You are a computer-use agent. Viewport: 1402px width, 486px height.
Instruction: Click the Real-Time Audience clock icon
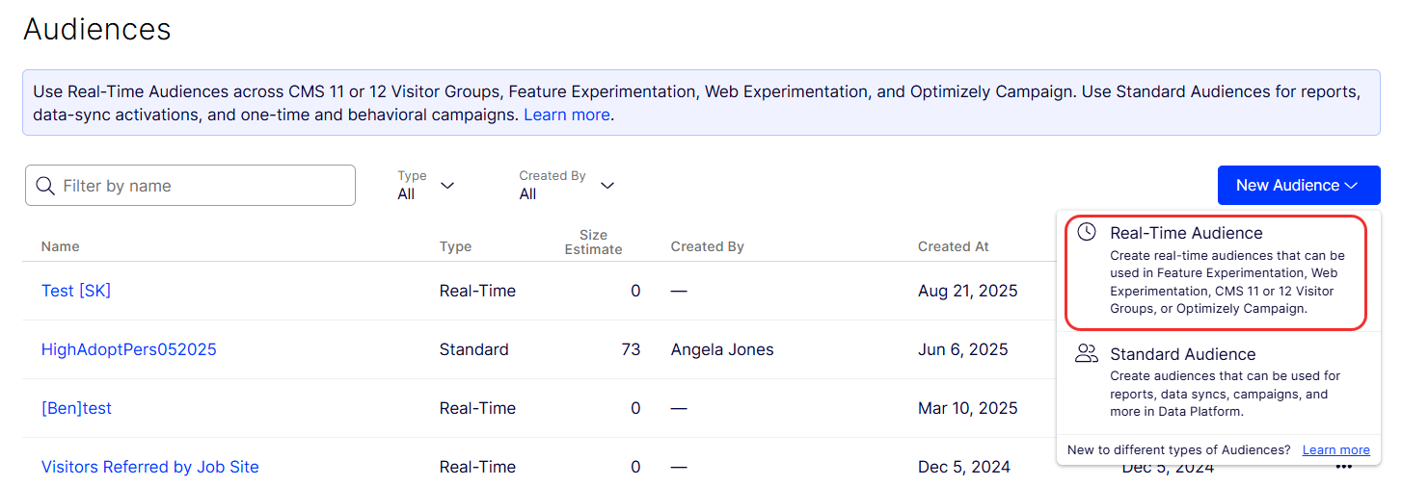pos(1087,233)
